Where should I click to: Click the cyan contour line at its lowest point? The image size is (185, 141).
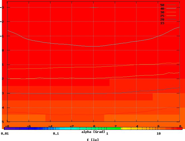click(x=93, y=46)
